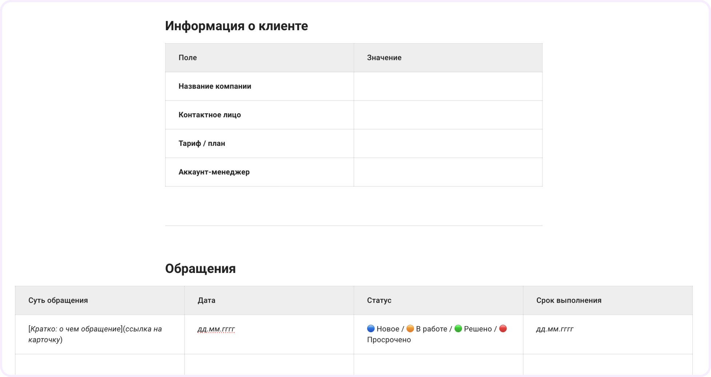Click the empty second-row cell under Статус
This screenshot has width=711, height=377.
tap(438, 365)
